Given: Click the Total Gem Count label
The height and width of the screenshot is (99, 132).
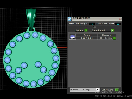Looking at the screenshot, I should tap(105, 24).
